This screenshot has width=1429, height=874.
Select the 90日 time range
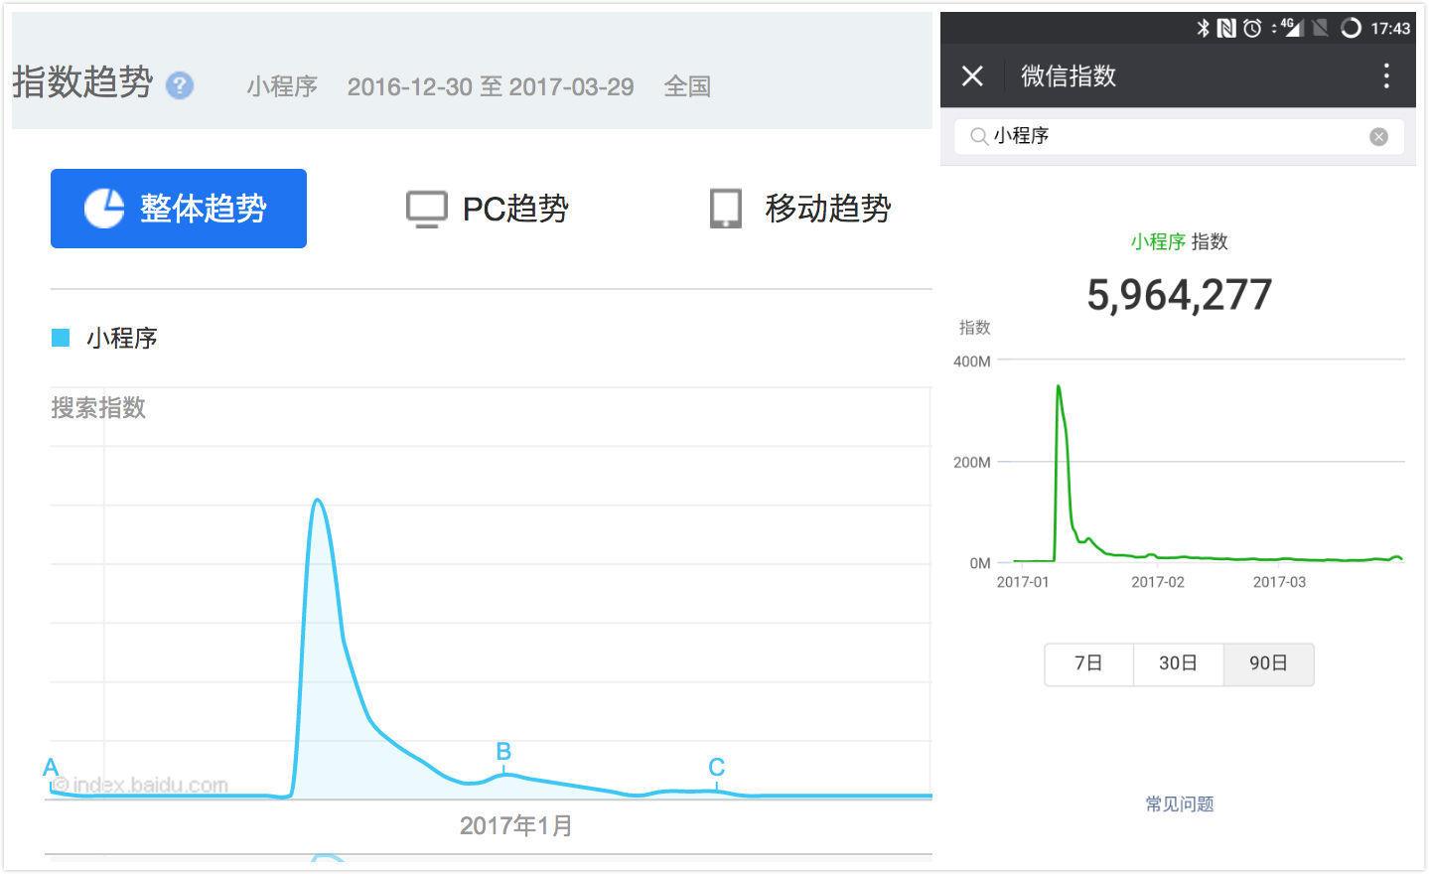[x=1268, y=663]
